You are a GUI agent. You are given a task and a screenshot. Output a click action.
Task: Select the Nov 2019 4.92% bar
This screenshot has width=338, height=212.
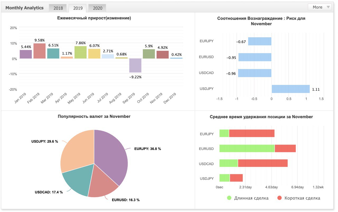(162, 54)
